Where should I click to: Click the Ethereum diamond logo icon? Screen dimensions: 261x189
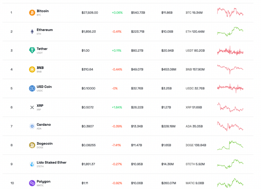coord(32,31)
